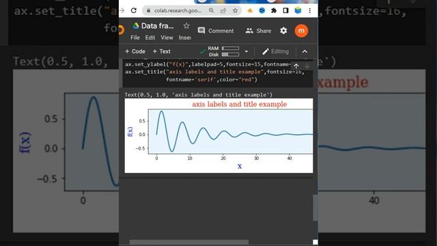
Task: Click the ax.set_ylabel code line
Action: [x=208, y=64]
